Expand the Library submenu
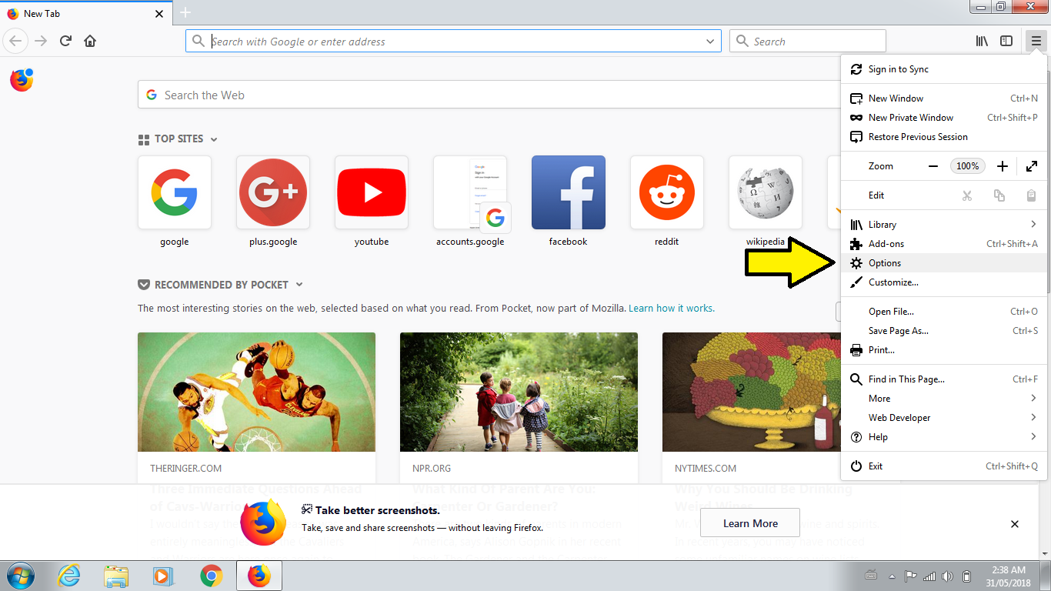1051x591 pixels. tap(944, 225)
